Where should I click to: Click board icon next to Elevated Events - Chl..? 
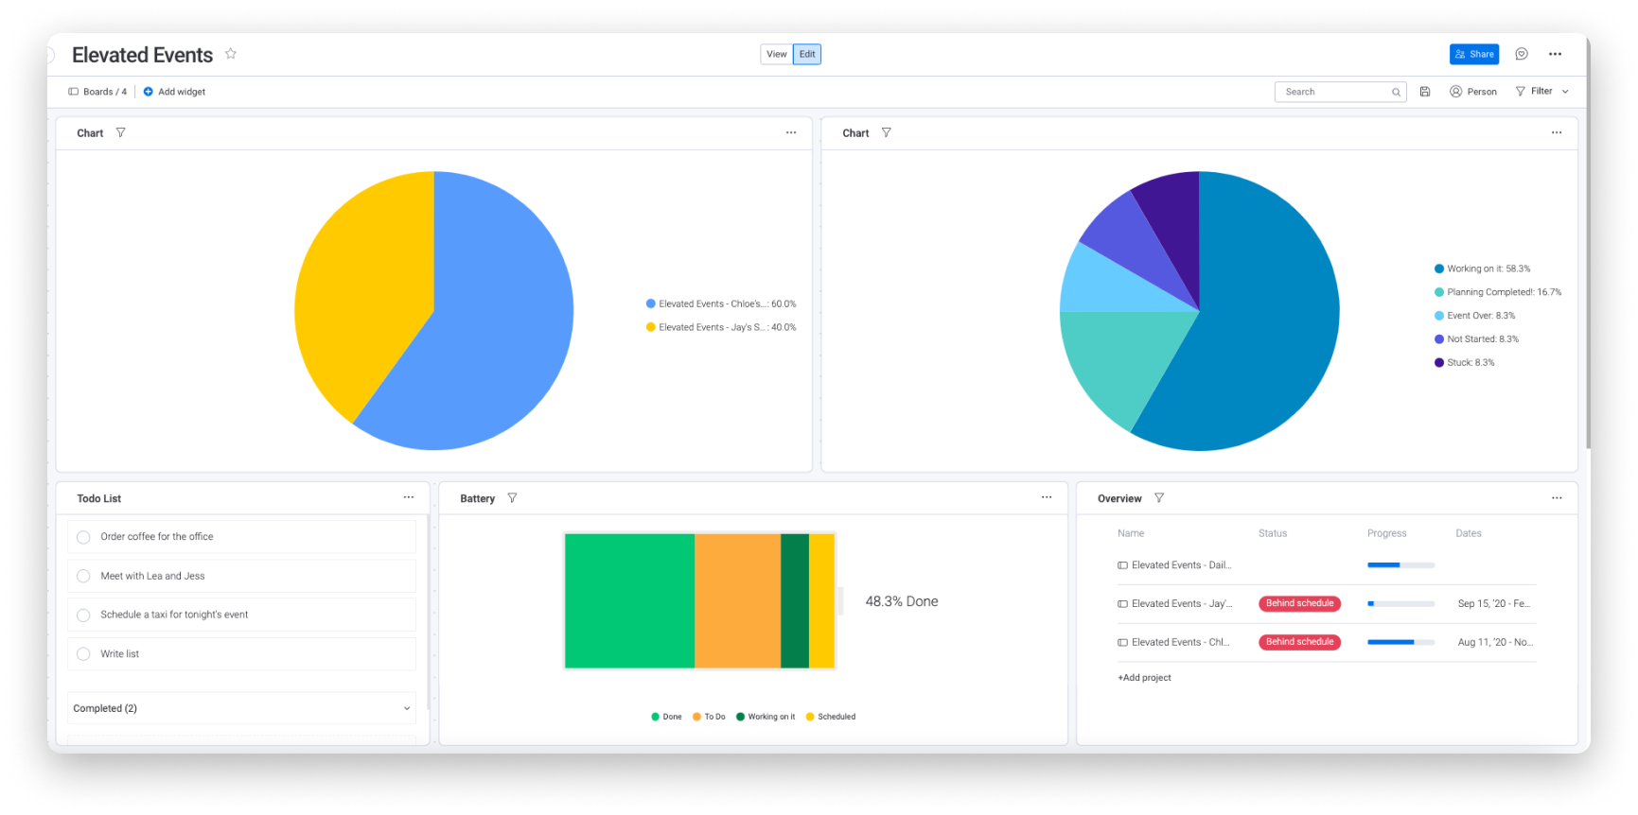(1122, 642)
